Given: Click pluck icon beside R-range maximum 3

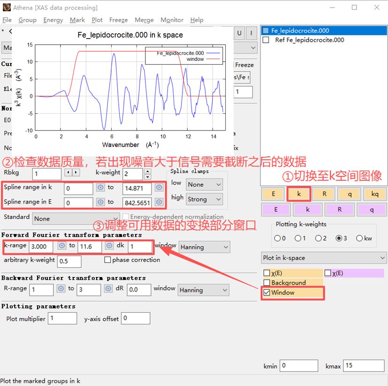Looking at the screenshot, I should point(108,289).
